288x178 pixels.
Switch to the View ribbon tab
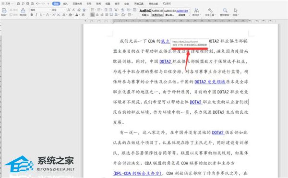pos(108,4)
